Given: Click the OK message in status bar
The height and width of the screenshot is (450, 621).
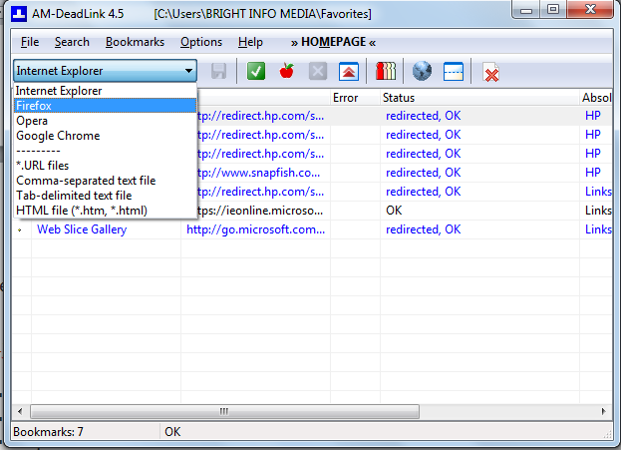Looking at the screenshot, I should pos(172,432).
